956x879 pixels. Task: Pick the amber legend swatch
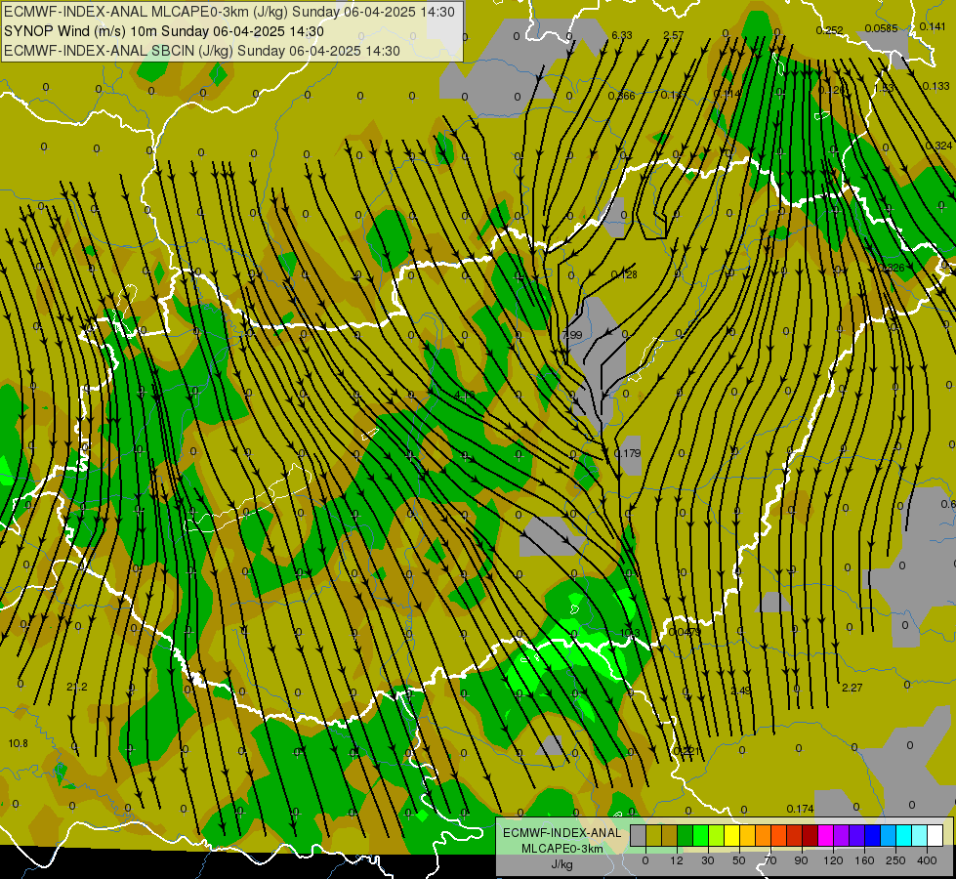[x=747, y=836]
